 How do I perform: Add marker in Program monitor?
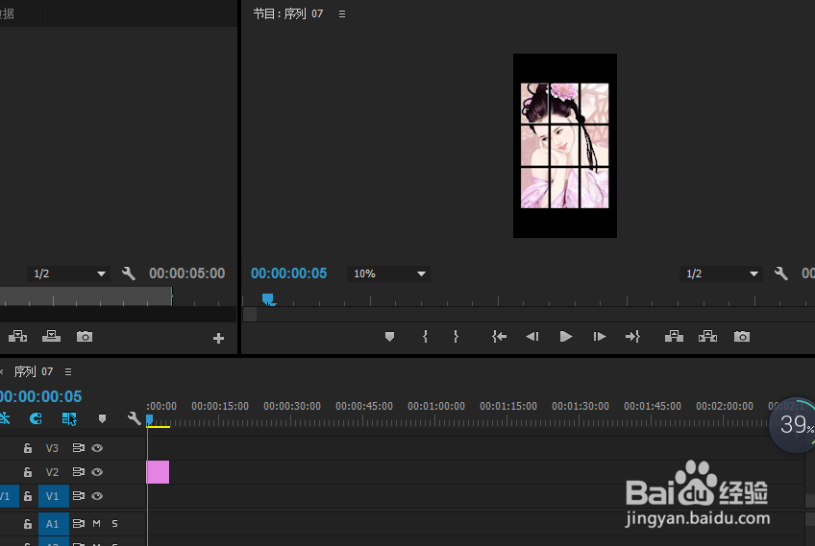click(389, 337)
